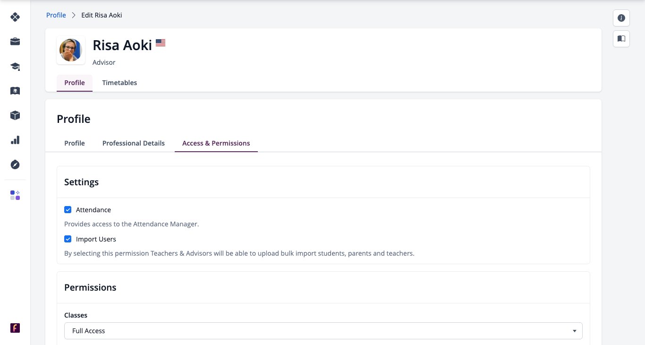Viewport: 645px width, 345px height.
Task: Open the cube icon in sidebar
Action: click(x=15, y=115)
